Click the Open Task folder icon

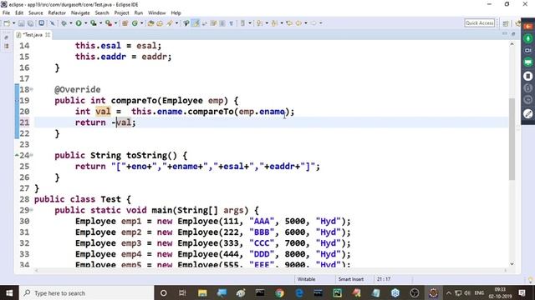point(160,23)
